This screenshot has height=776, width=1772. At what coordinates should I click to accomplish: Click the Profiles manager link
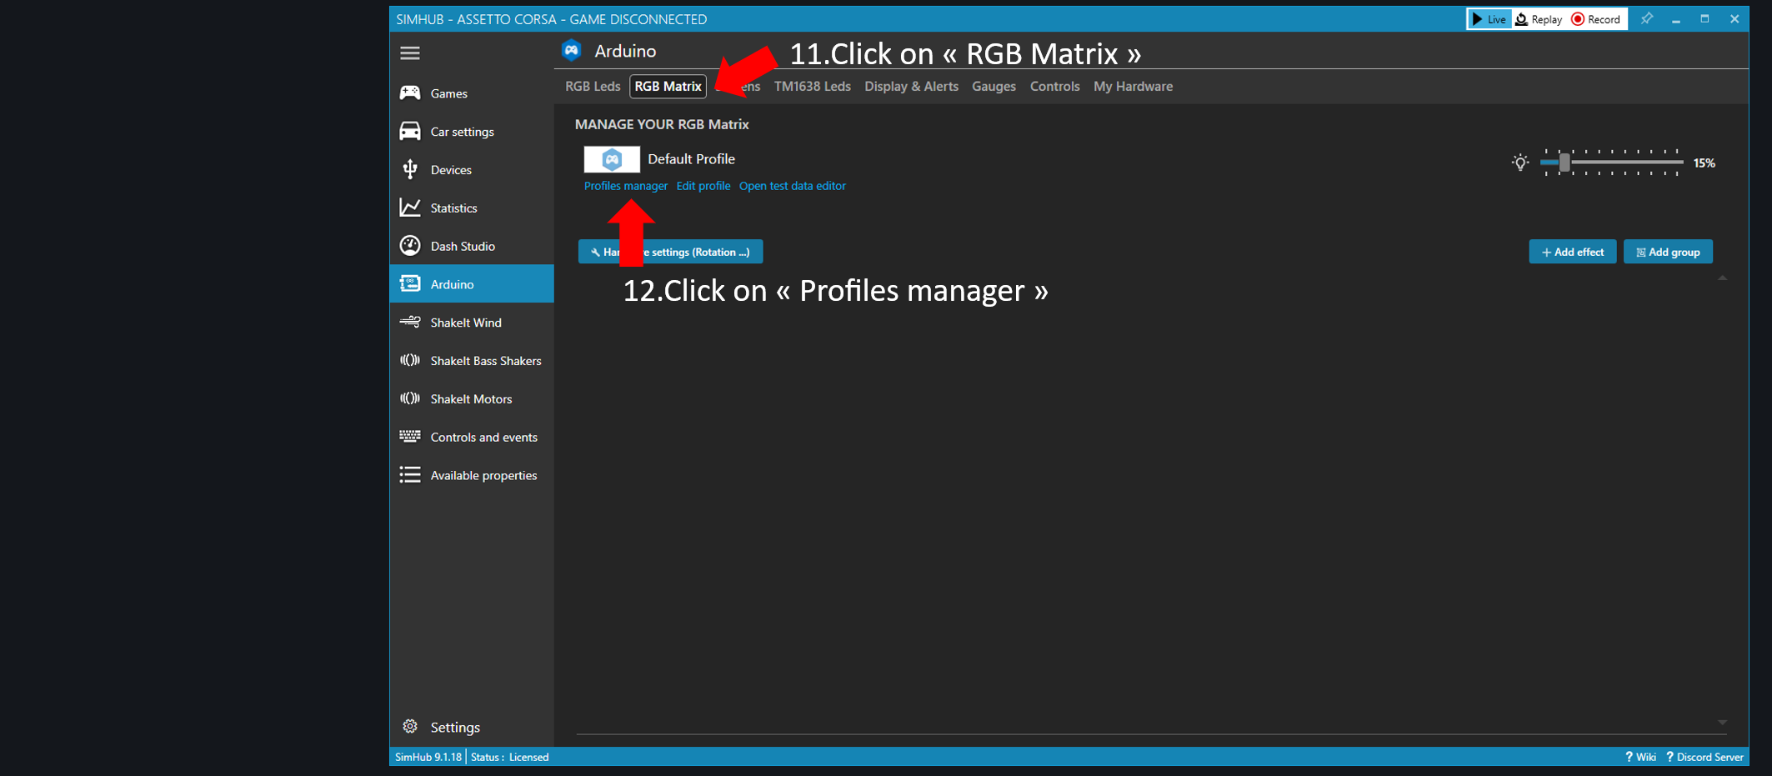pyautogui.click(x=625, y=186)
